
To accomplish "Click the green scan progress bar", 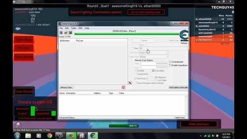I will click(127, 34).
